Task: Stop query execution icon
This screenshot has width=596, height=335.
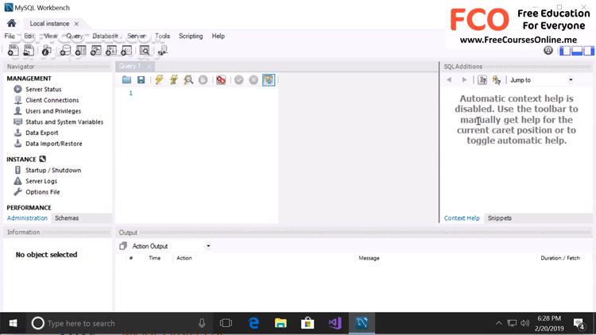Action: 203,79
